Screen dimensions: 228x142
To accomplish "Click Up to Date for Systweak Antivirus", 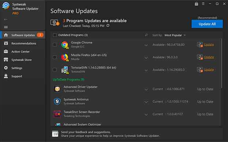I will [x=205, y=102].
